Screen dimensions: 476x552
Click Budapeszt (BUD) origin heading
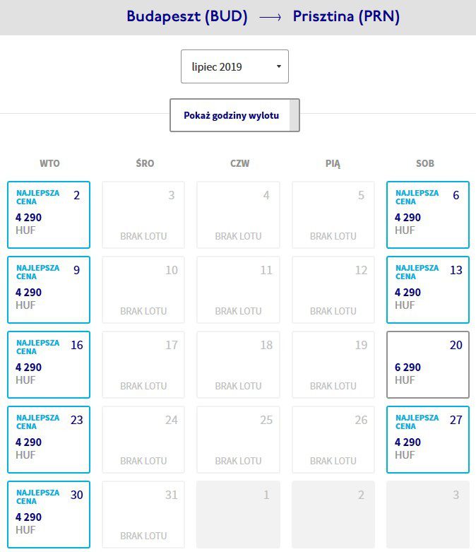coord(187,16)
